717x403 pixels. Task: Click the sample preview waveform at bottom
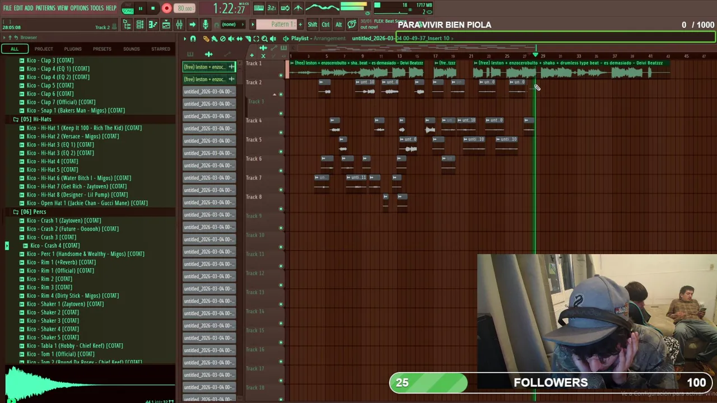pyautogui.click(x=90, y=384)
